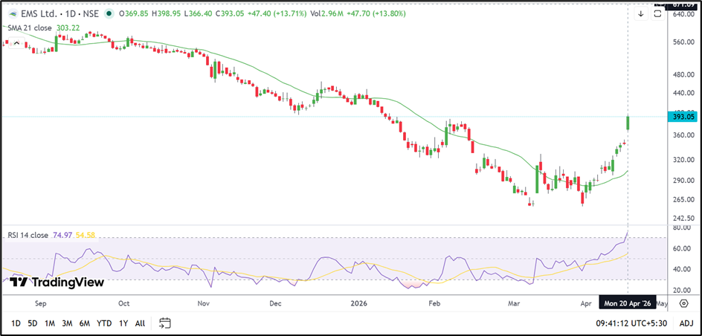702x336 pixels.
Task: Select the 5D time range
Action: 33,323
